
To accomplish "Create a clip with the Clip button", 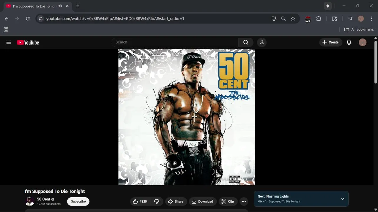I will [x=228, y=201].
